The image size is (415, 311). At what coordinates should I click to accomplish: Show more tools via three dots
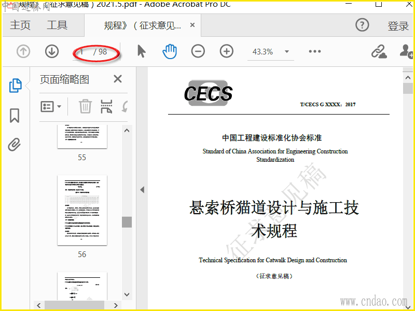click(x=315, y=51)
